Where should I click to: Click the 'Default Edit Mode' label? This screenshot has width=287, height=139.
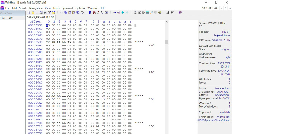[x=210, y=46]
